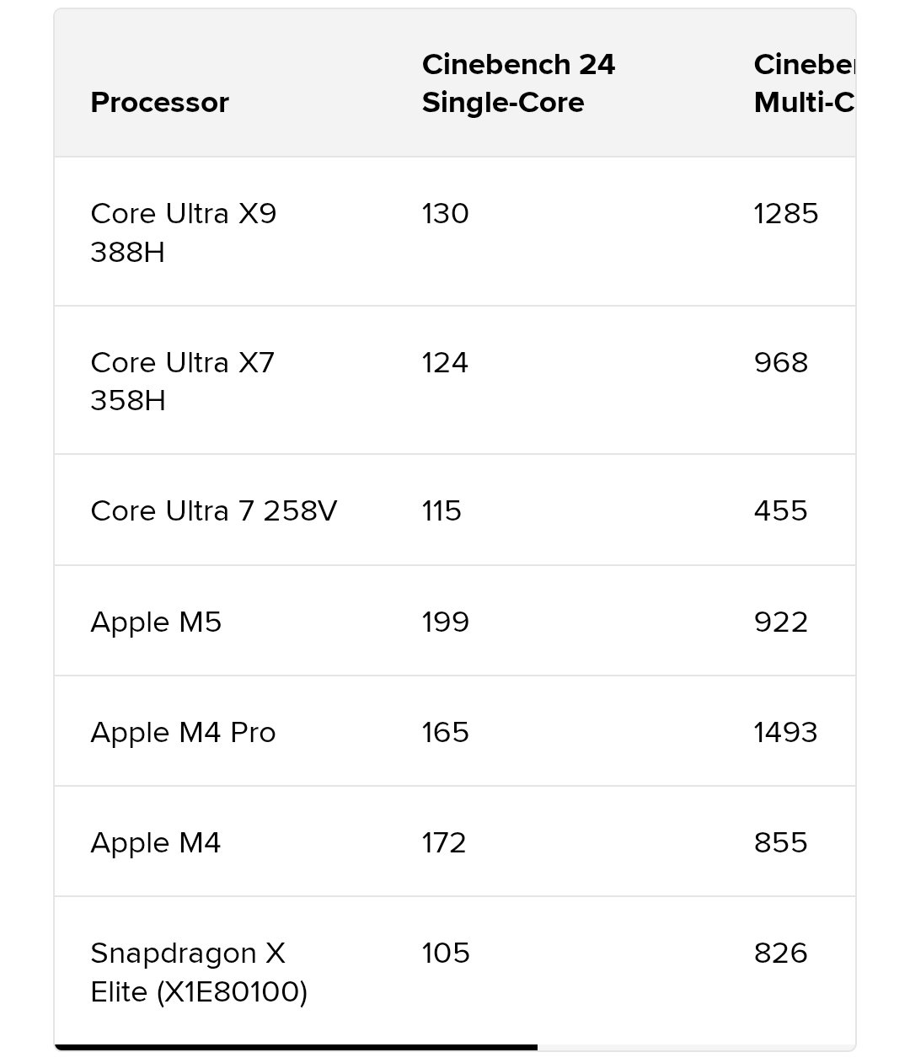The height and width of the screenshot is (1063, 910).
Task: Click the Apple M4 processor name
Action: click(x=156, y=843)
